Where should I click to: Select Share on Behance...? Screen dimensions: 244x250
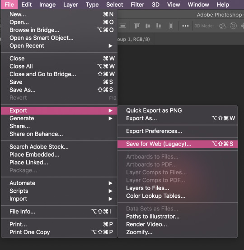(x=59, y=134)
